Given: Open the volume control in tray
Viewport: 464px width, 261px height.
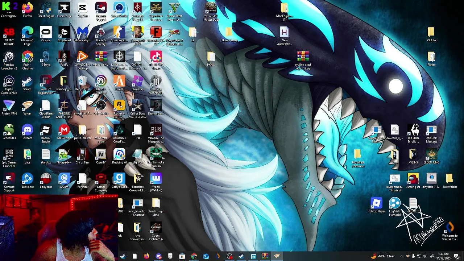Looking at the screenshot, I should pyautogui.click(x=425, y=256).
